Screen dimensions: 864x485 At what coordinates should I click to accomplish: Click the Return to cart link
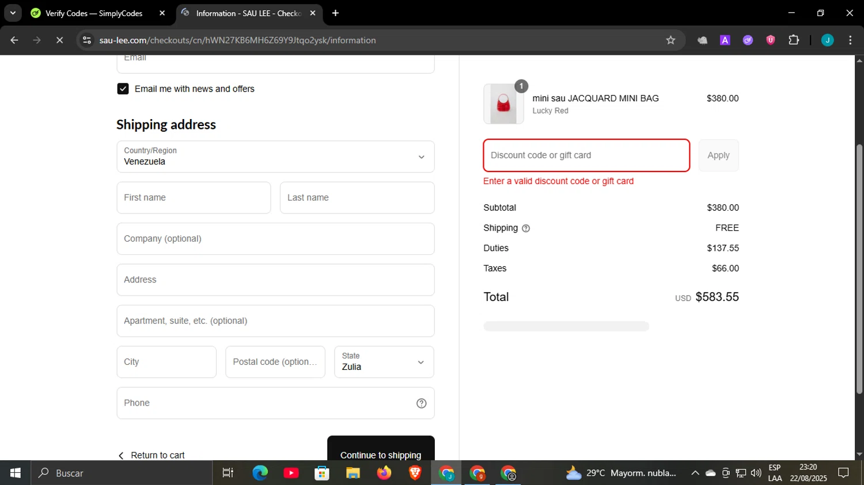[151, 455]
